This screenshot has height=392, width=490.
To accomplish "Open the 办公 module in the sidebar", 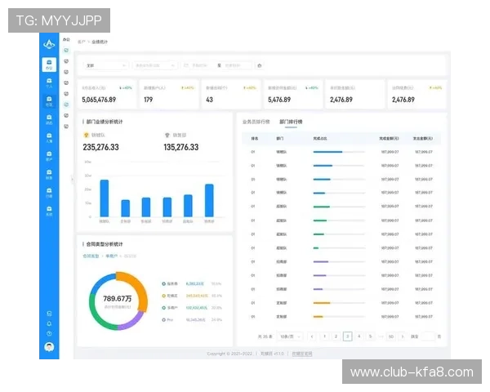I will (50, 64).
